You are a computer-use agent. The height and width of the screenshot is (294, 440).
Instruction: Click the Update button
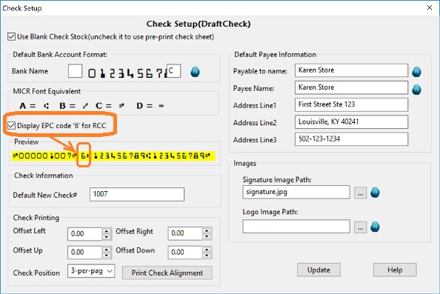[319, 270]
